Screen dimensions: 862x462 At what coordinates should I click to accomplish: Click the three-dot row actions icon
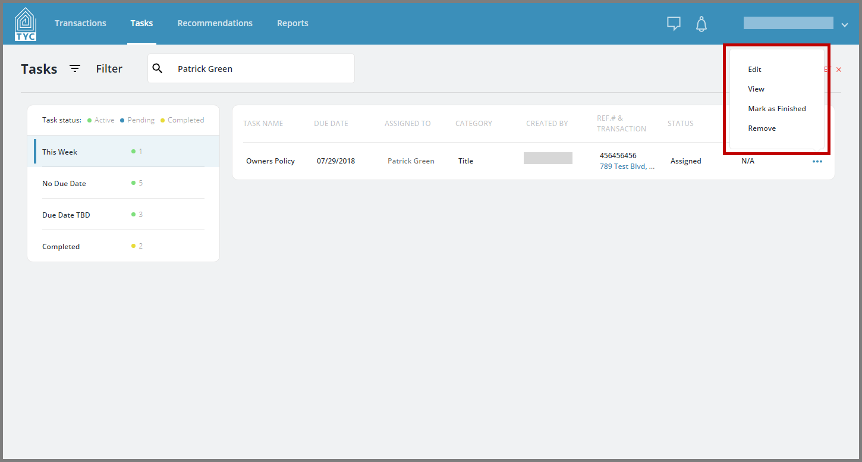(x=817, y=161)
